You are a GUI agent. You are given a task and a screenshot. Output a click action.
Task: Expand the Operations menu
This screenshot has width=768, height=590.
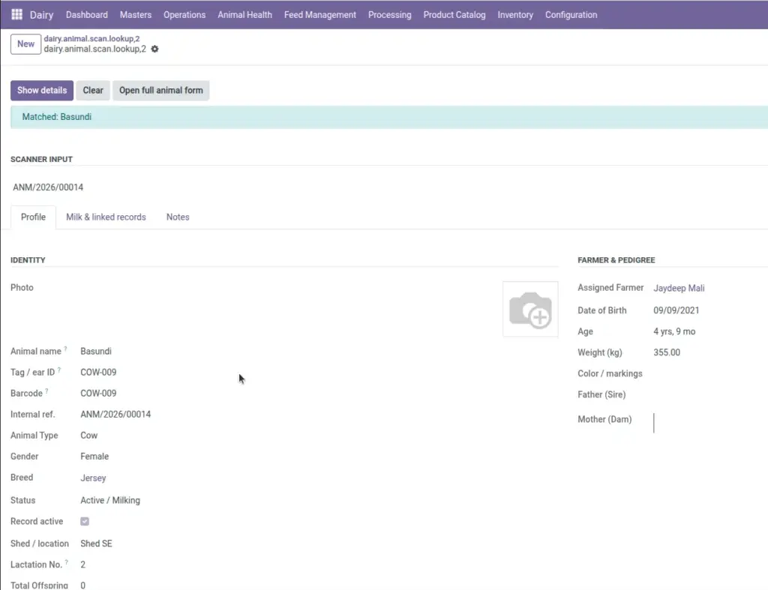coord(184,15)
